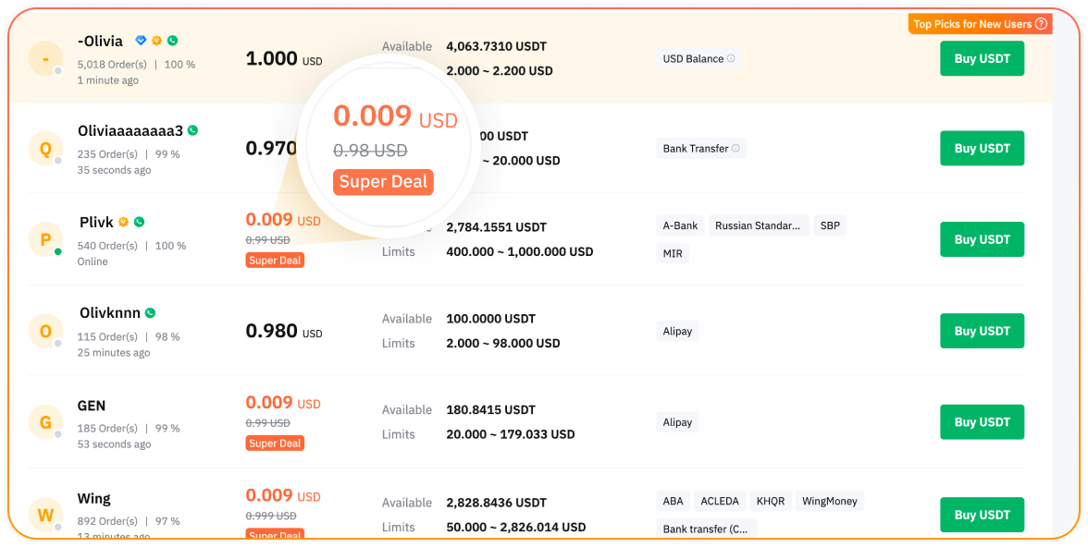Click the orange verified badge next to -Olivia
Screen dimensions: 1088x547
[156, 41]
